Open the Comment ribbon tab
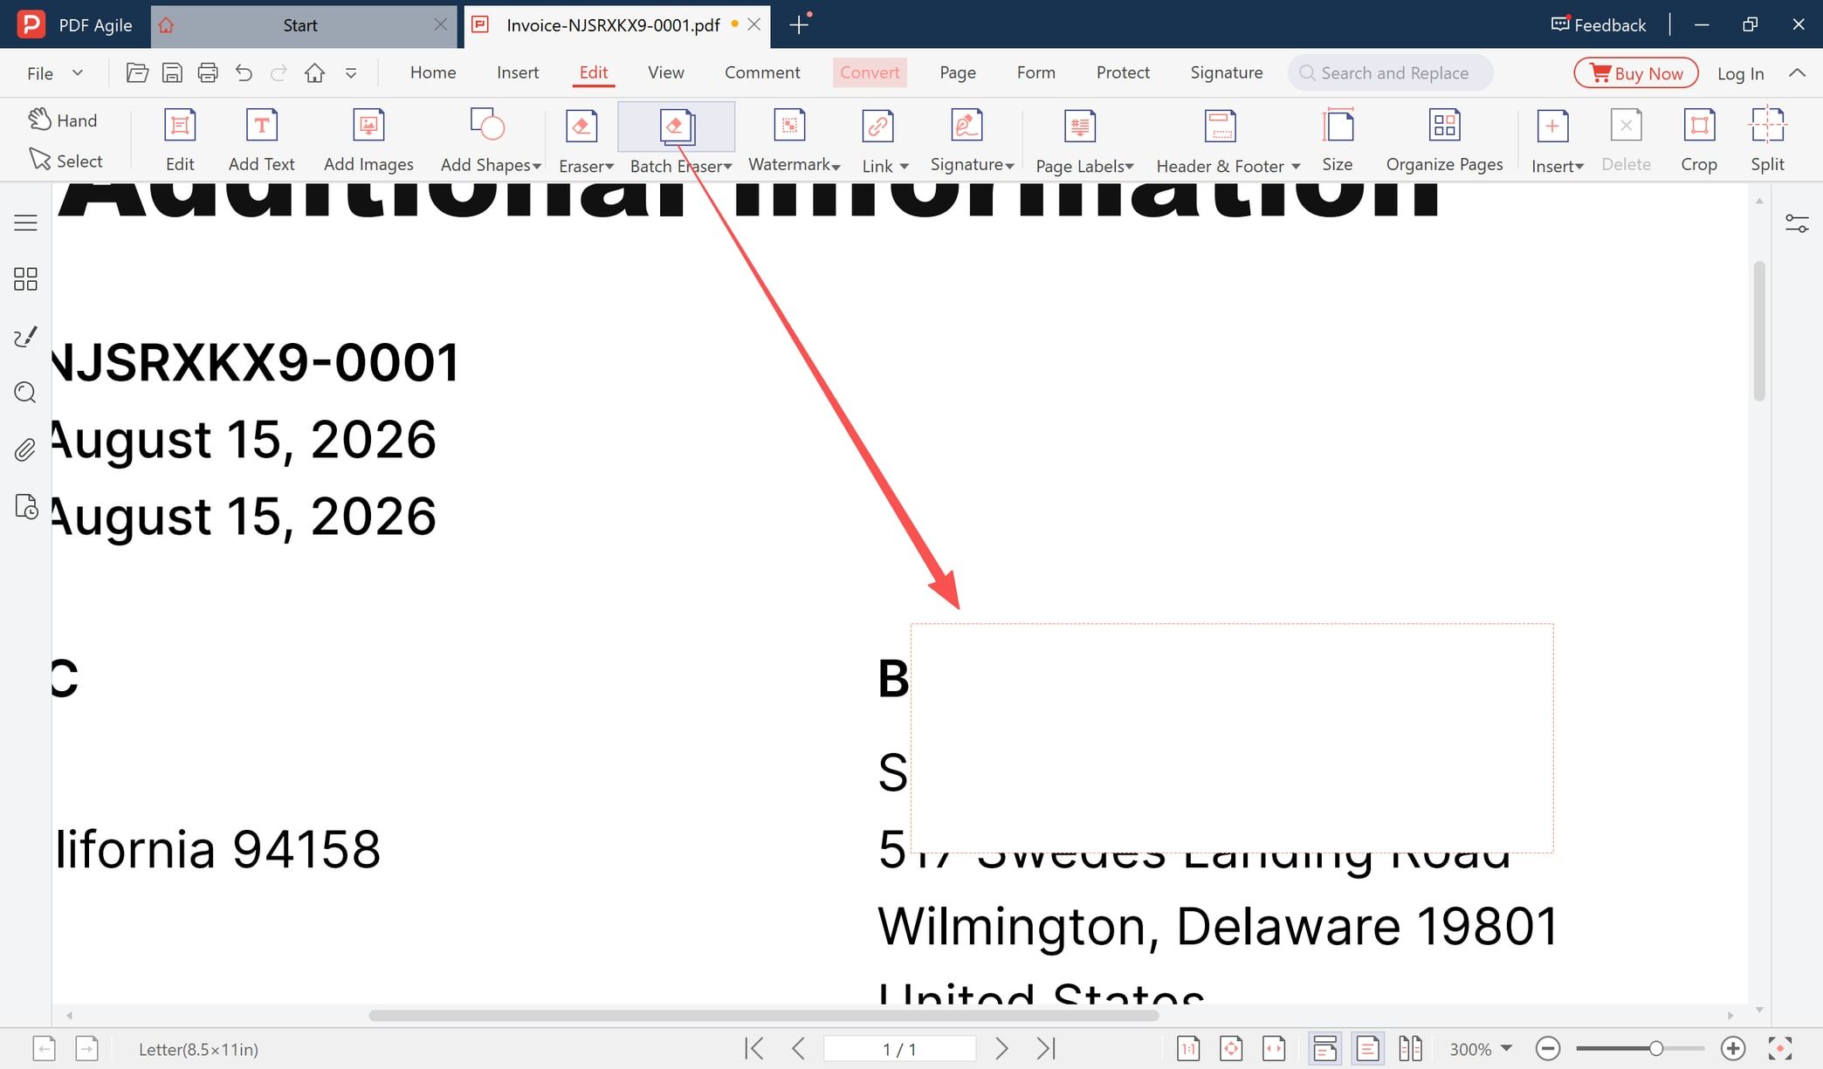The image size is (1823, 1069). [762, 72]
